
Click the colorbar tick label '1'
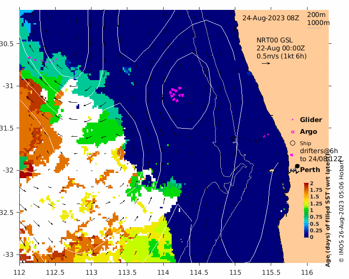[x=312, y=210]
